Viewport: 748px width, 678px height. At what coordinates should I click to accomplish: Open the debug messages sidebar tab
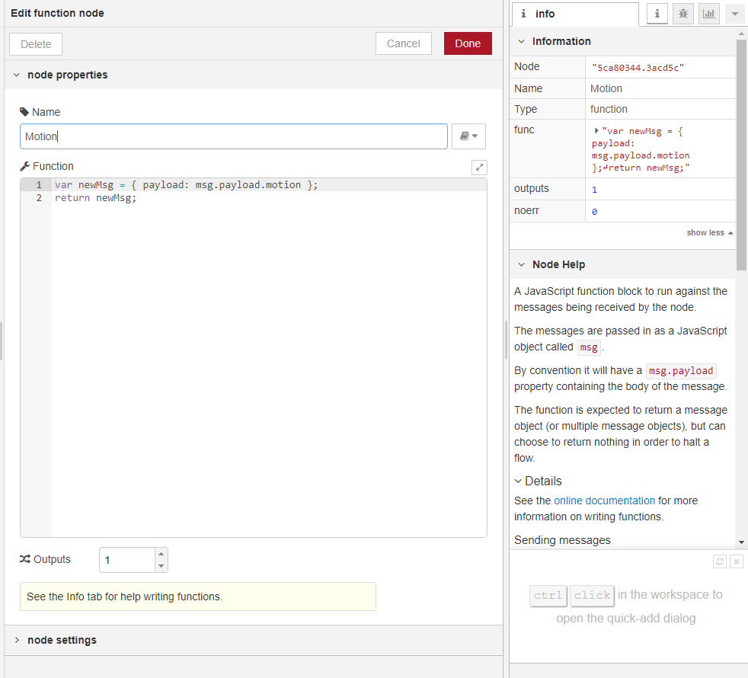click(683, 14)
